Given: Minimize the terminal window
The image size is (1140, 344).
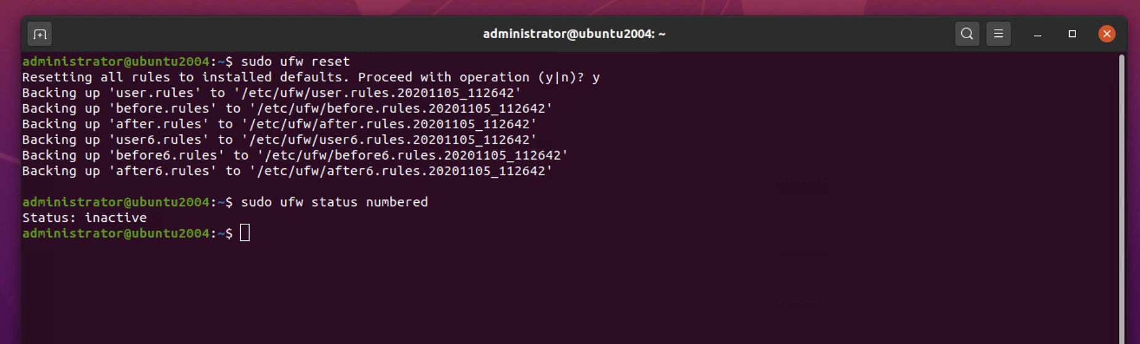Looking at the screenshot, I should 1038,34.
